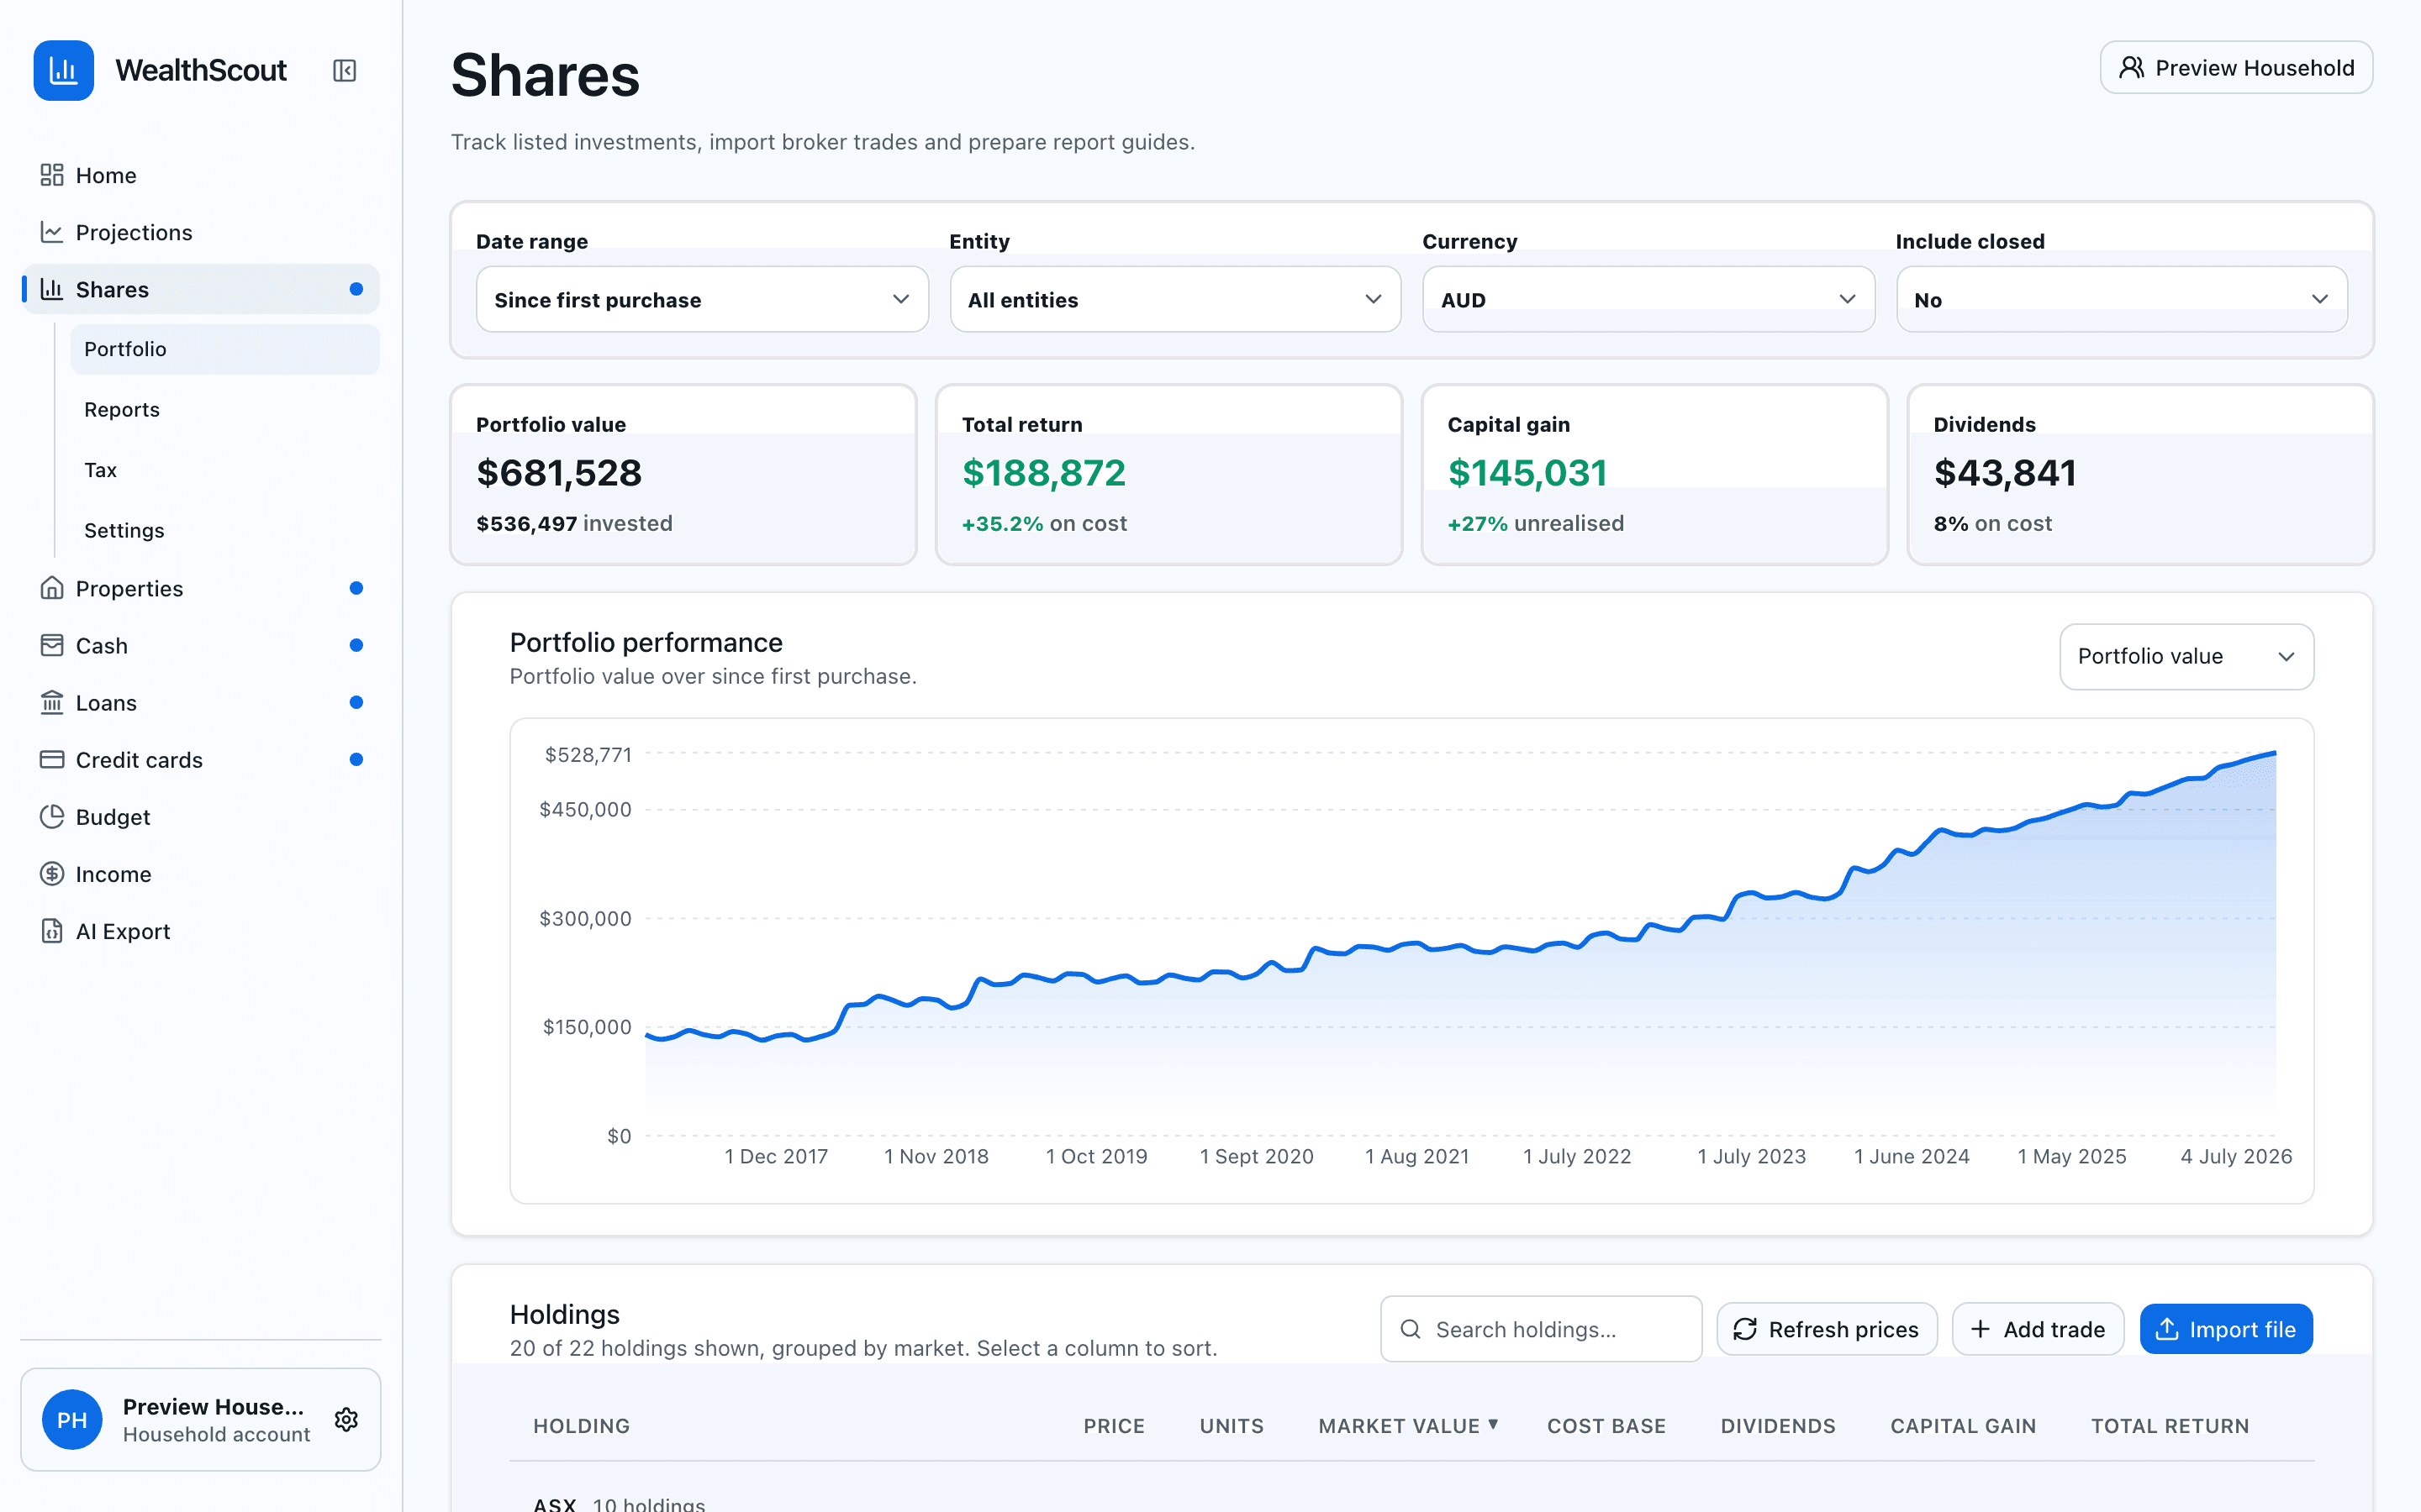Screen dimensions: 2421x1512
Task: Open the Include closed dropdown
Action: [x=2122, y=299]
